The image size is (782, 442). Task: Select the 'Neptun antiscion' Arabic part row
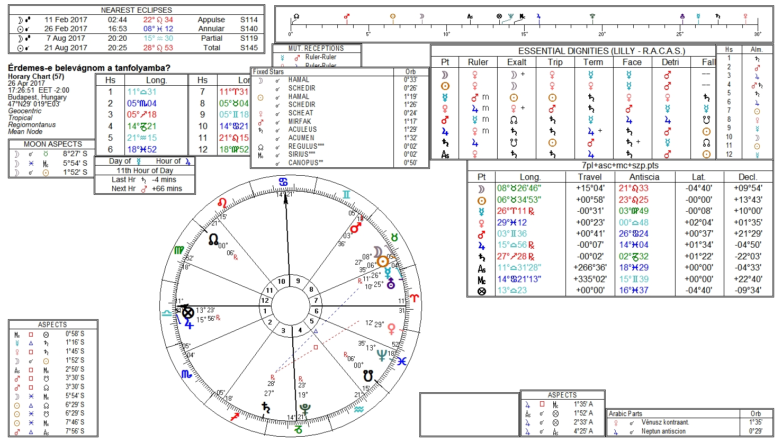[690, 431]
